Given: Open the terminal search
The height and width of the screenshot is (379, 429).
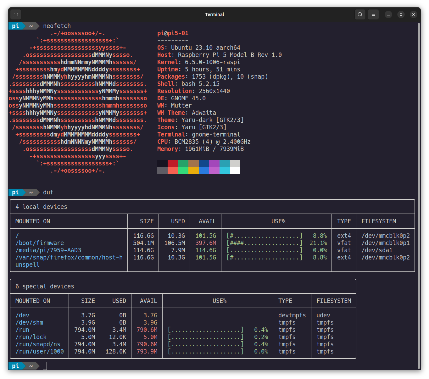Looking at the screenshot, I should pos(360,14).
